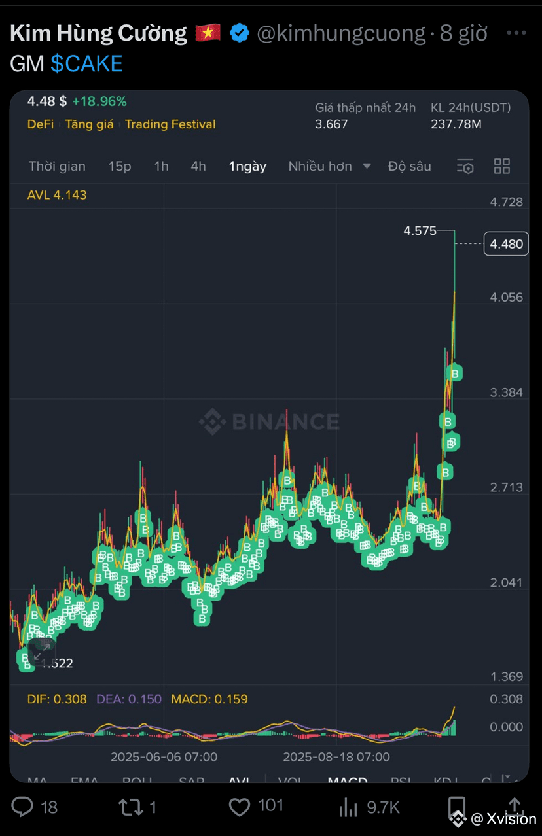Click the 3.384 axis value
The width and height of the screenshot is (542, 836).
[507, 392]
